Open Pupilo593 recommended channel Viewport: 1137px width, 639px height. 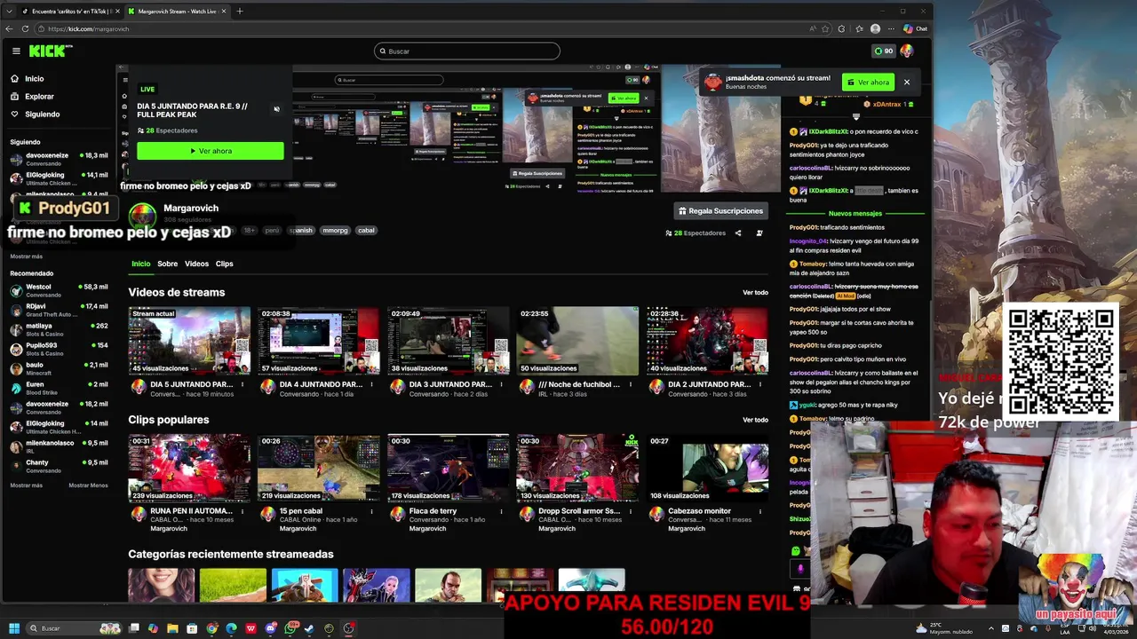click(x=59, y=349)
